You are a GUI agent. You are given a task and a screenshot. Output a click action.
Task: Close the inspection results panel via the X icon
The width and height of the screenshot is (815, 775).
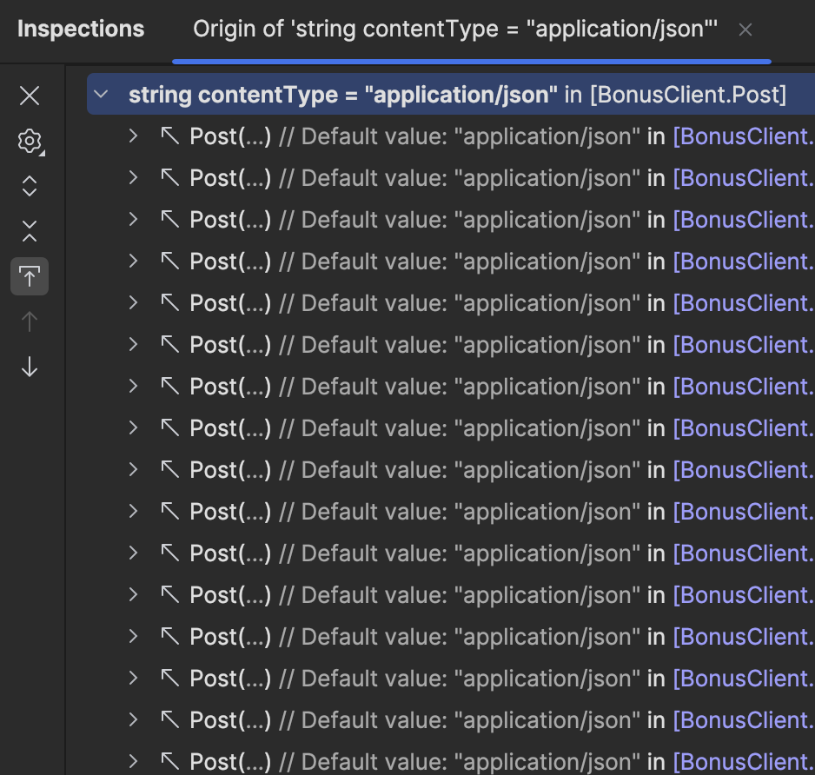(x=30, y=96)
